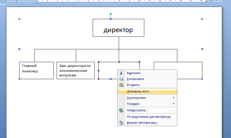Open Формат автофигуры... from the menu

coord(147,123)
